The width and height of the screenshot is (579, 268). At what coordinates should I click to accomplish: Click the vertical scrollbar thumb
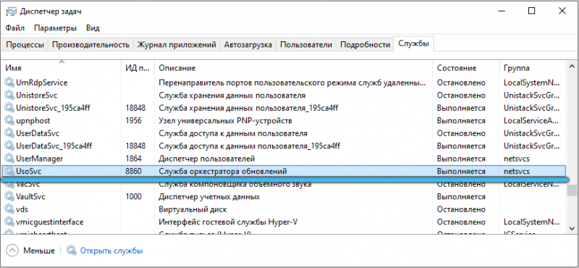(572, 190)
